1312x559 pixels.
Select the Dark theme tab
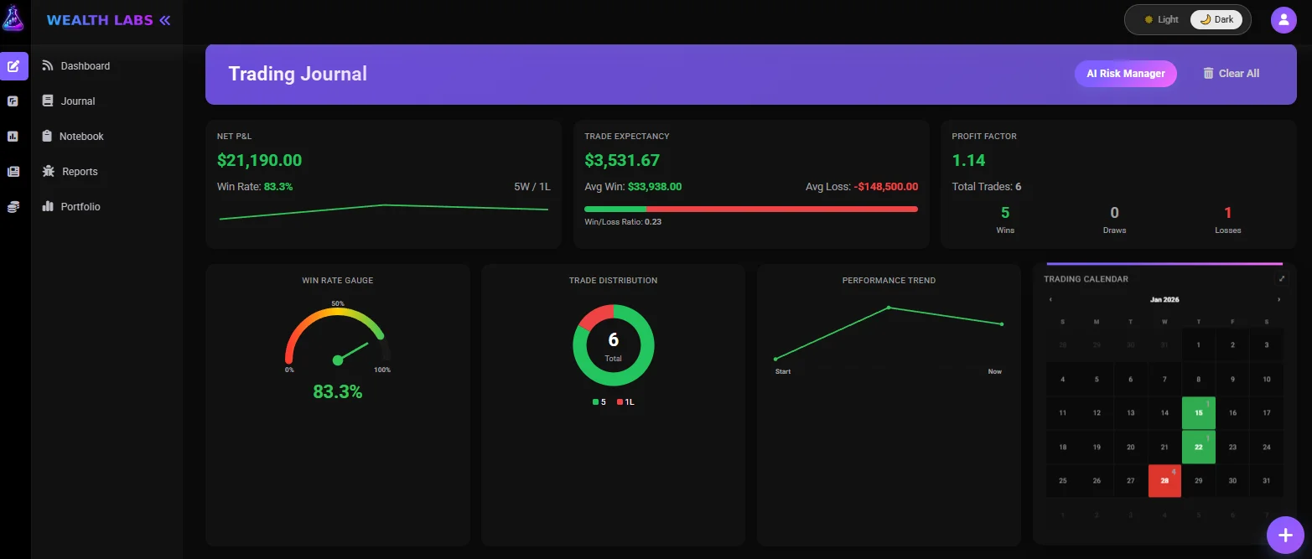1216,18
